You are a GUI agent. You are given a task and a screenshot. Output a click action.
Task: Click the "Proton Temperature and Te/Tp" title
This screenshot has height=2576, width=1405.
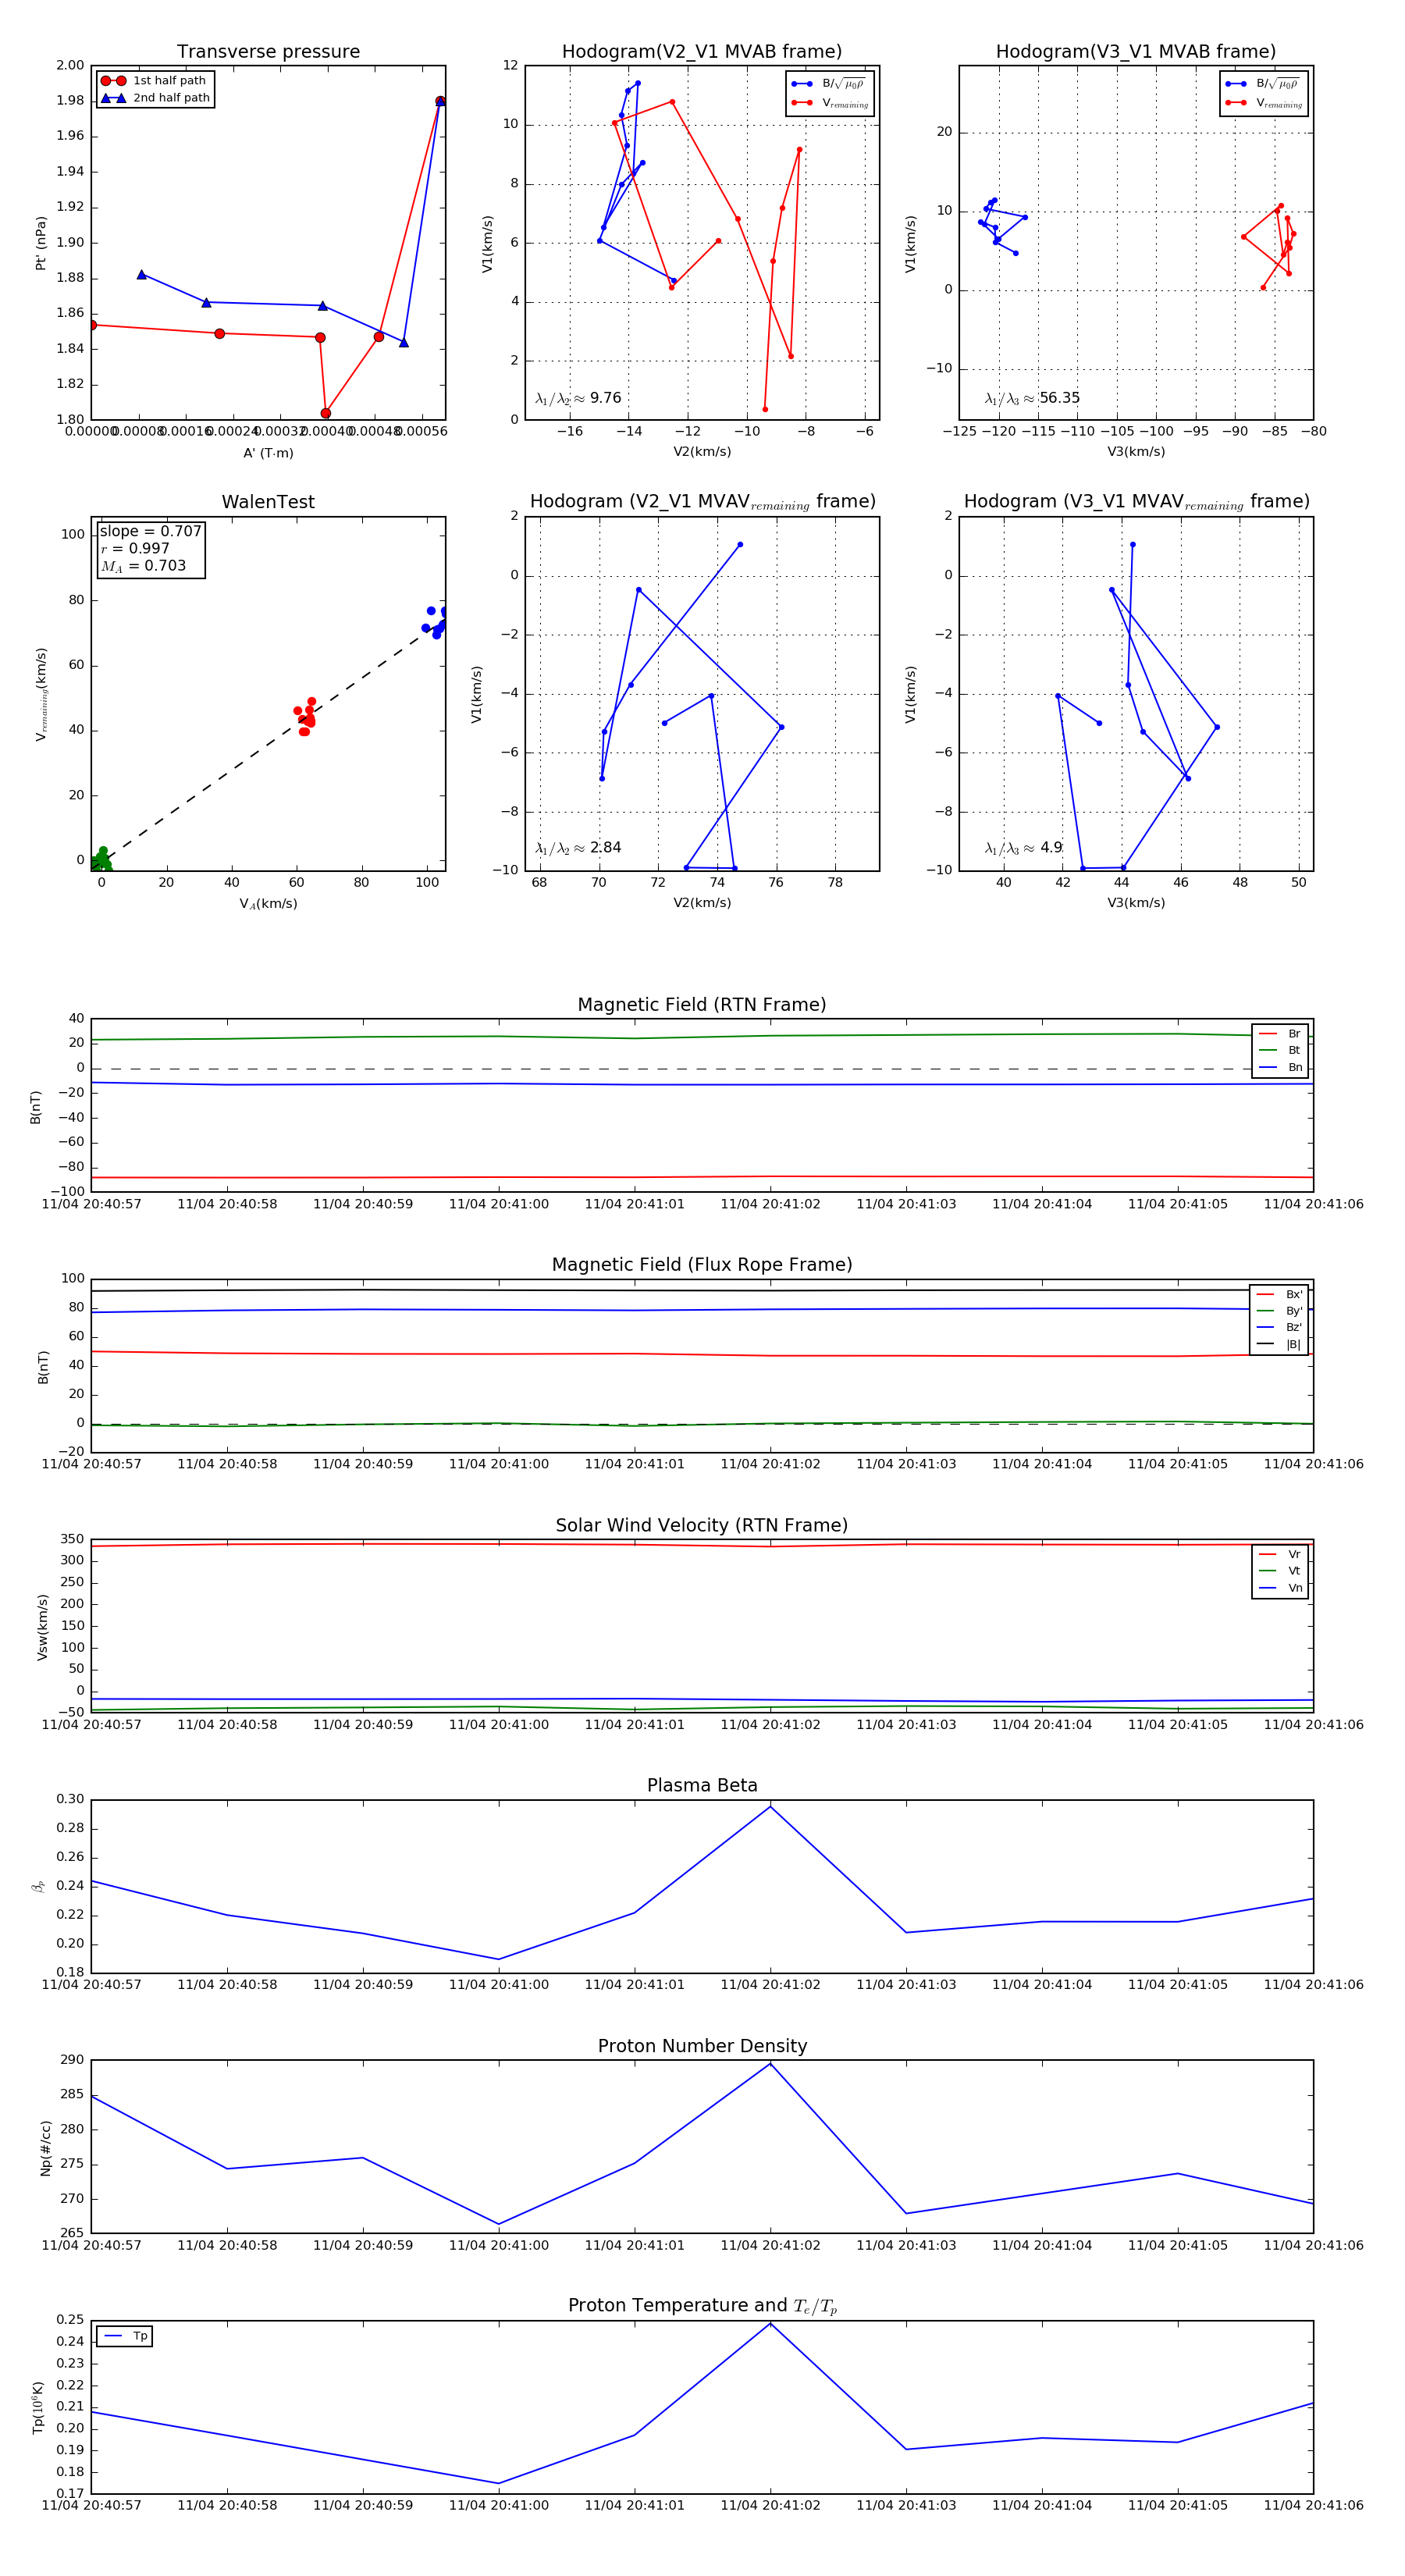[702, 2306]
